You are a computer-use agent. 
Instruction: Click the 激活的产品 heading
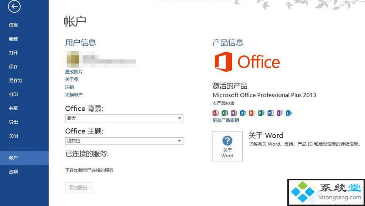230,86
